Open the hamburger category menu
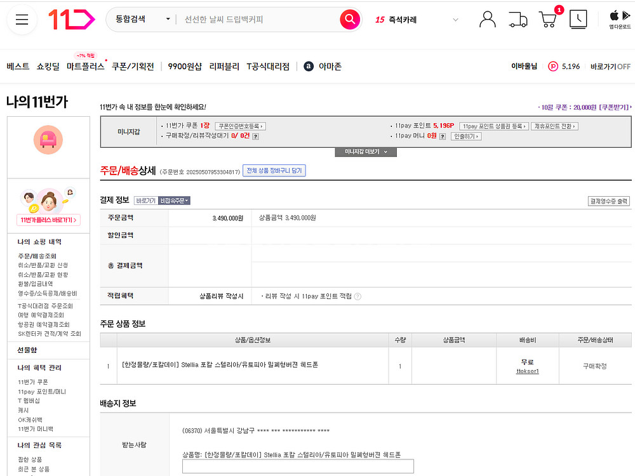Screen dimensions: 635x476 pyautogui.click(x=22, y=20)
